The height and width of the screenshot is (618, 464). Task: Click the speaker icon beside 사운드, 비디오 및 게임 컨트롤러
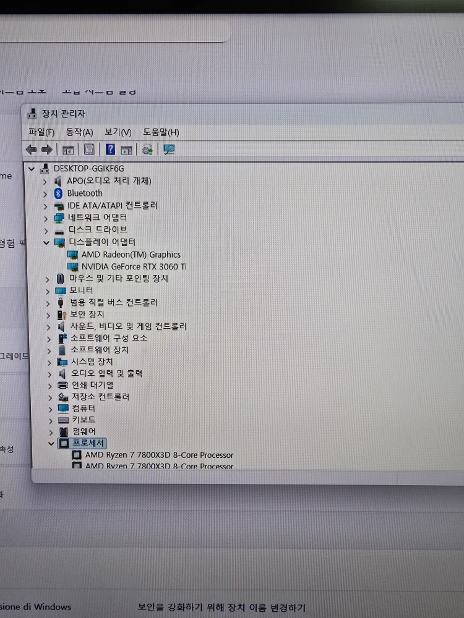pos(61,326)
